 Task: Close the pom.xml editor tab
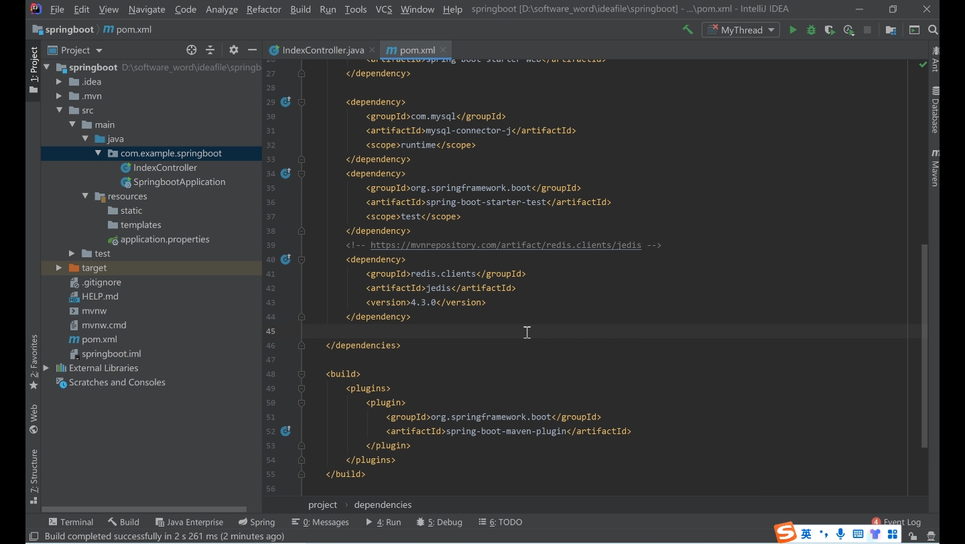click(x=444, y=50)
